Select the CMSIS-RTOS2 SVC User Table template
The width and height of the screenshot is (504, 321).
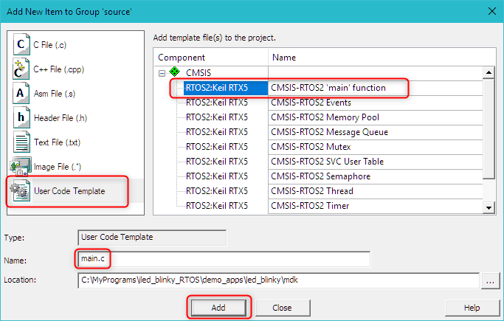327,162
